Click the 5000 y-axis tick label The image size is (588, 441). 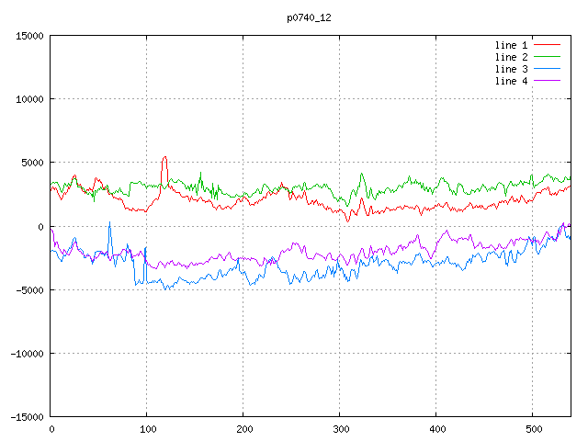(31, 163)
